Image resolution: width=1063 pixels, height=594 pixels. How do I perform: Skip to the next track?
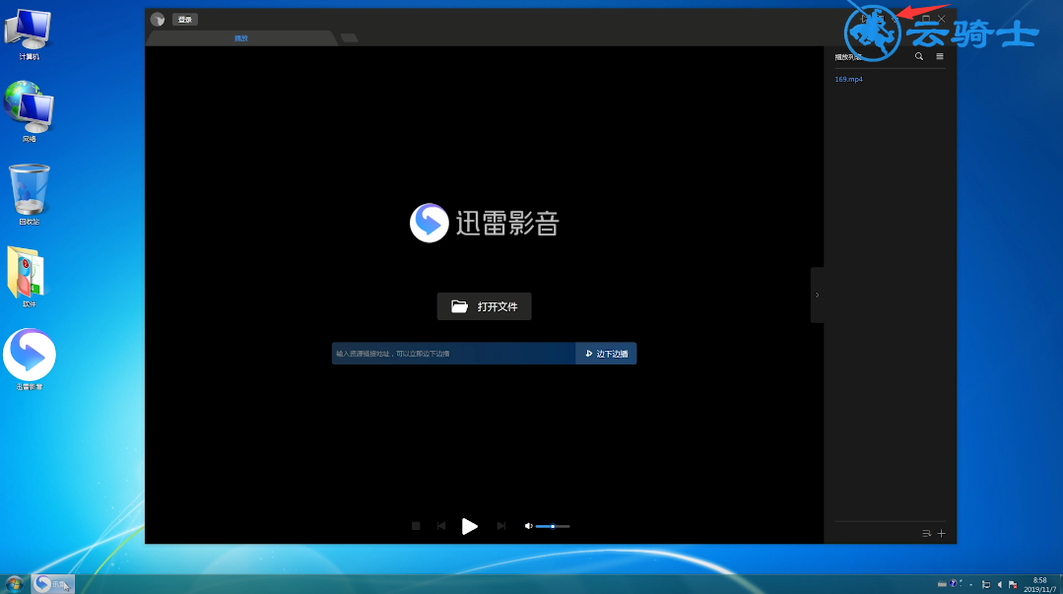[x=501, y=526]
